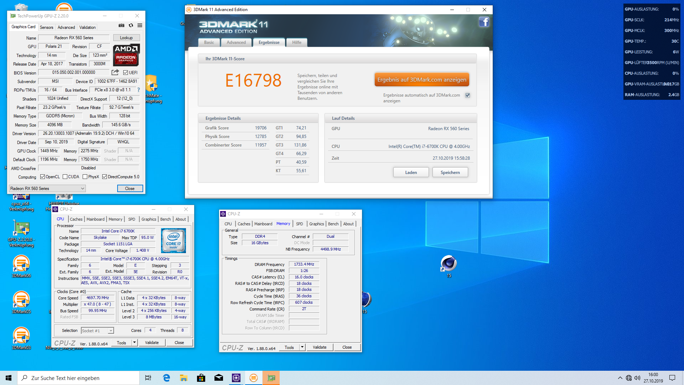Switch to GPU-Z Advanced tab
This screenshot has width=684, height=385.
pos(66,27)
